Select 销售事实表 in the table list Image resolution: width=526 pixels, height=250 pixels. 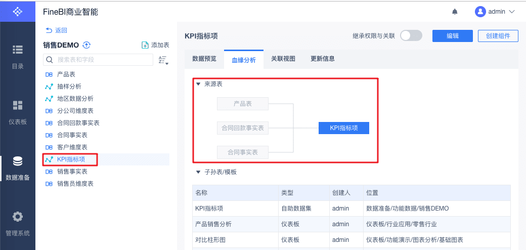coord(72,172)
